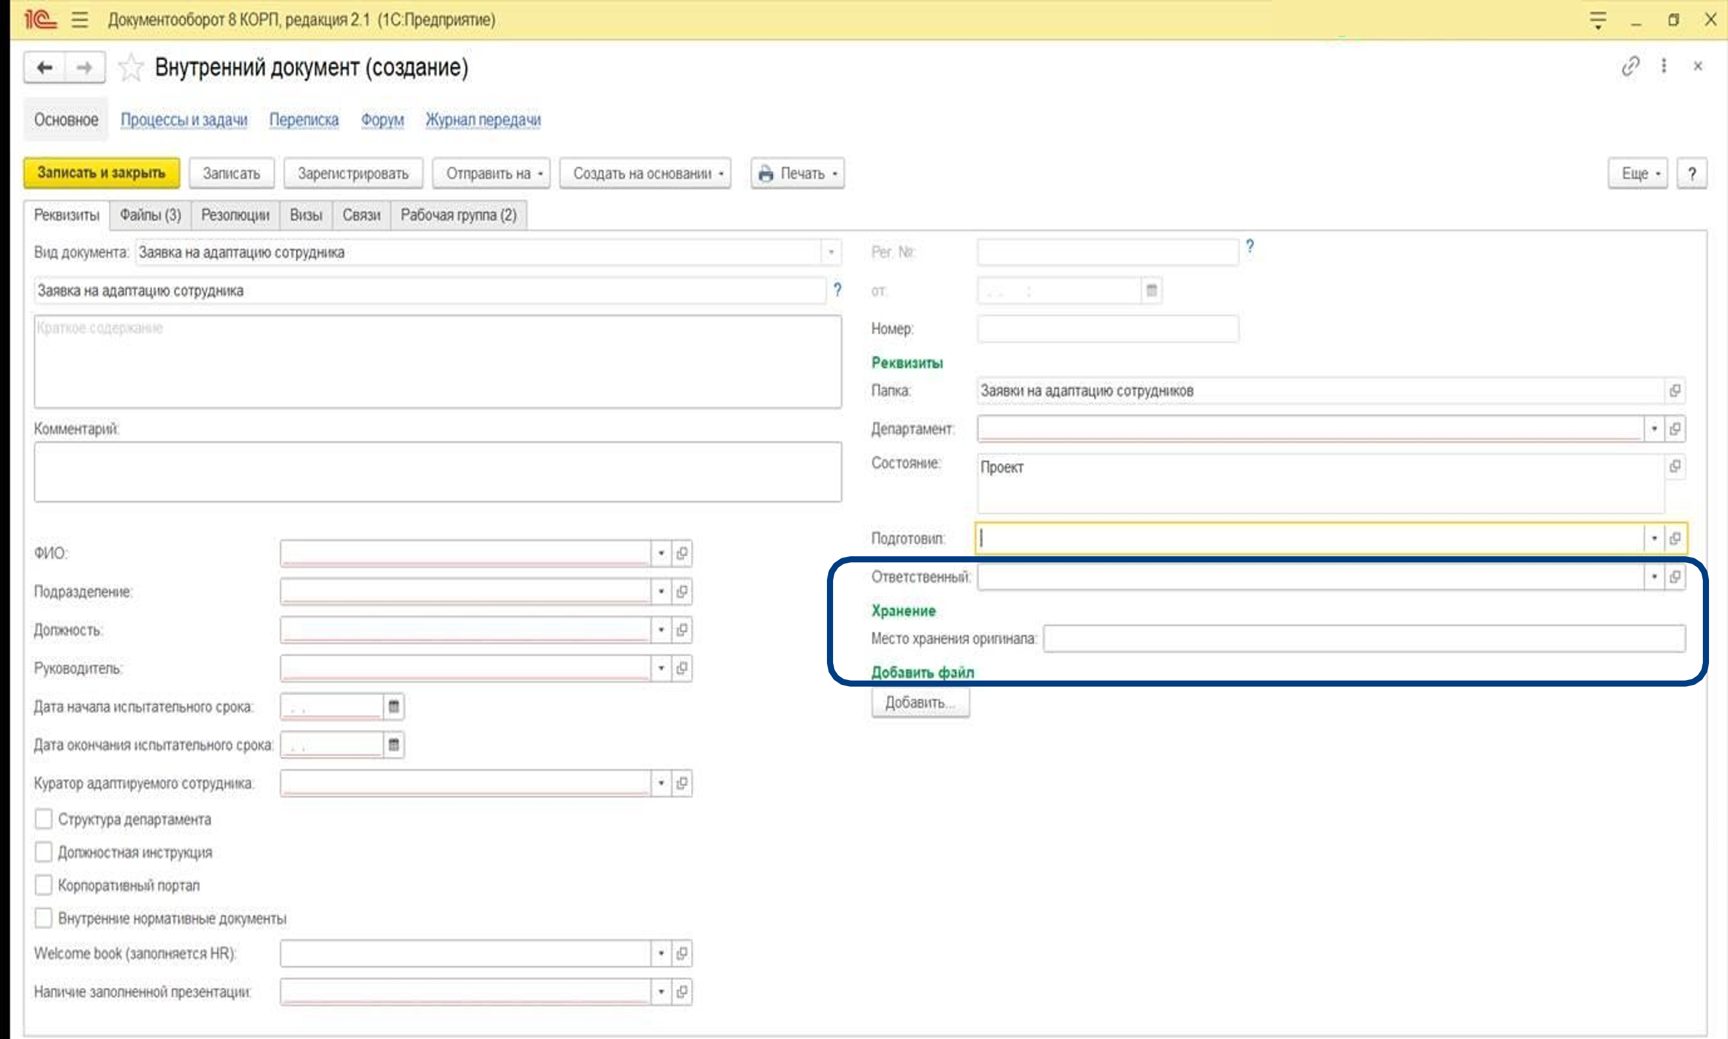
Task: Open linked item icon for Куратор адаптируемого сотрудника
Action: 682,784
